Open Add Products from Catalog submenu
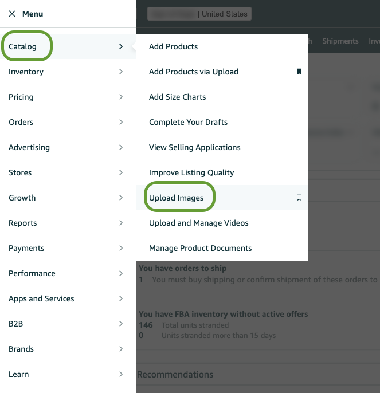Viewport: 380px width, 393px height. [173, 46]
